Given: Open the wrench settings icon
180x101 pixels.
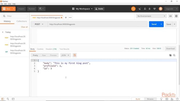Looking at the screenshot, I should click(x=145, y=9).
